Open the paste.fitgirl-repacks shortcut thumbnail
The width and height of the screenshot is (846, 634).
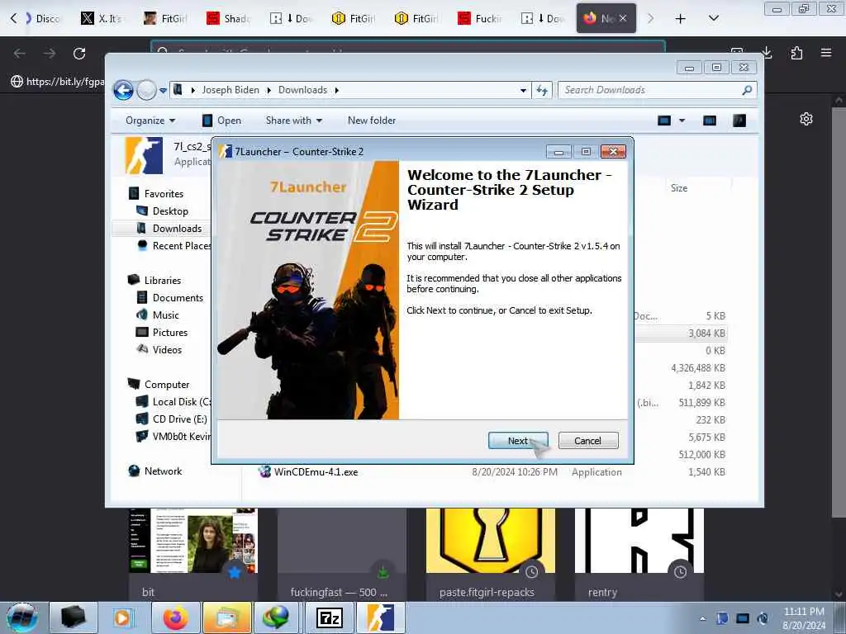491,541
